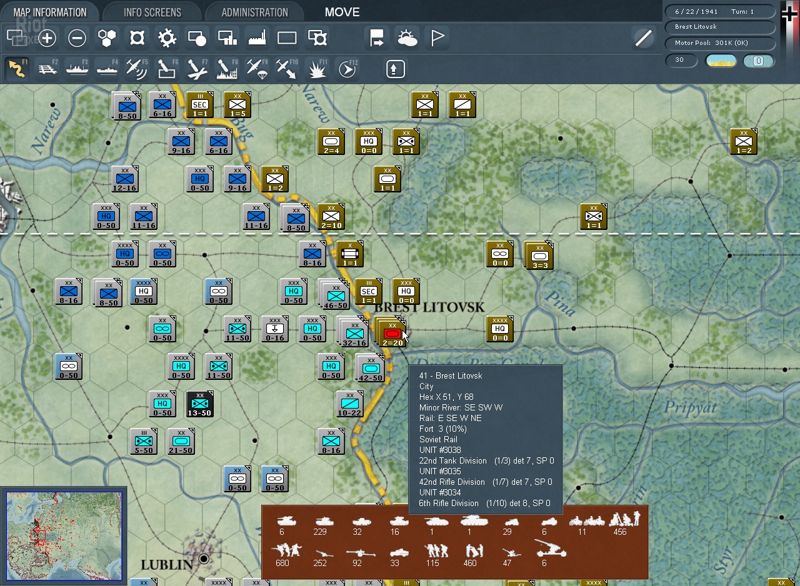
Task: Click the weather sun-and-cloud icon
Action: pyautogui.click(x=407, y=38)
